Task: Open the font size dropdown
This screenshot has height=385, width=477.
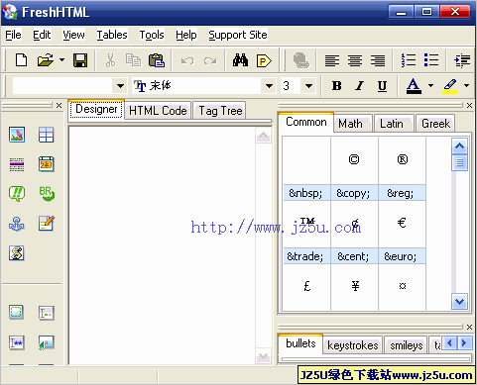Action: click(308, 86)
